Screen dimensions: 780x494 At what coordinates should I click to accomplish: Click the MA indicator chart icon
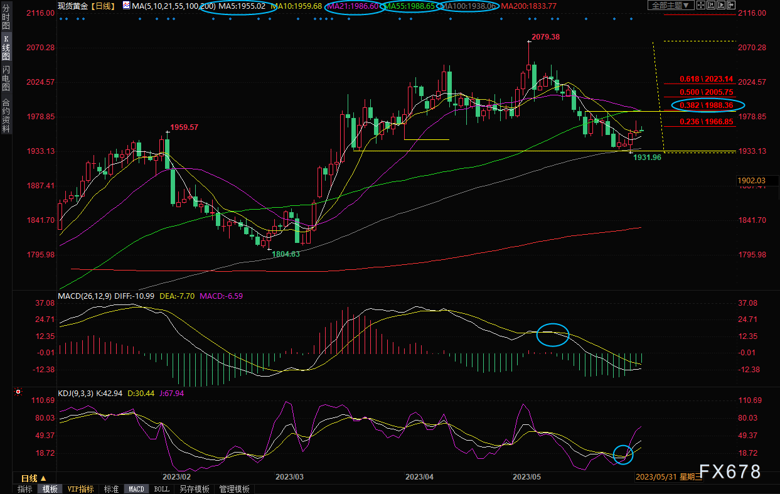coord(127,6)
